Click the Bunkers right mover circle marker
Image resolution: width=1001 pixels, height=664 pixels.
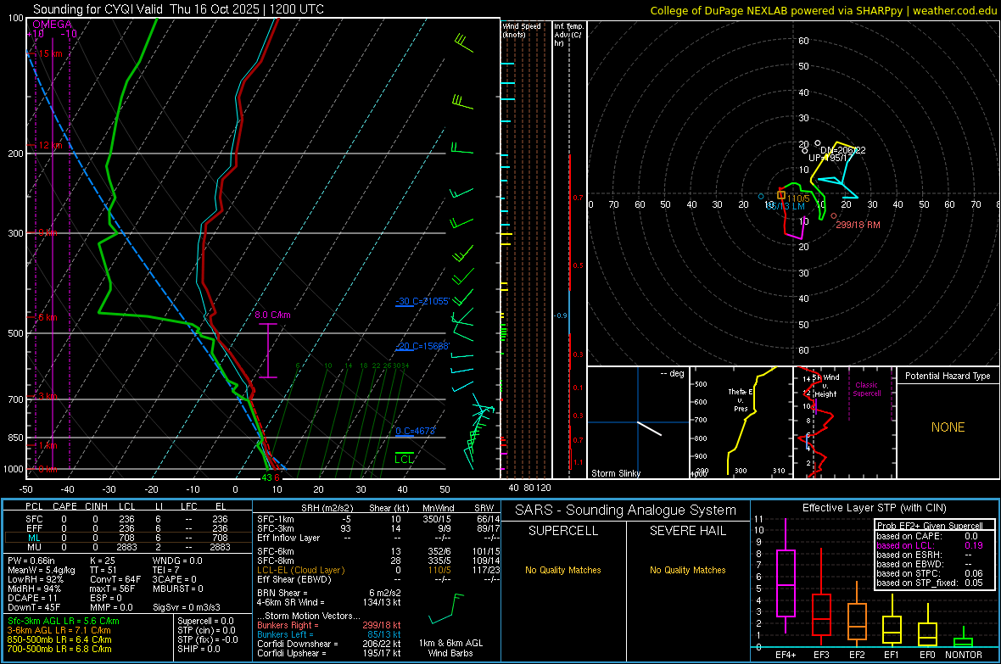point(834,215)
